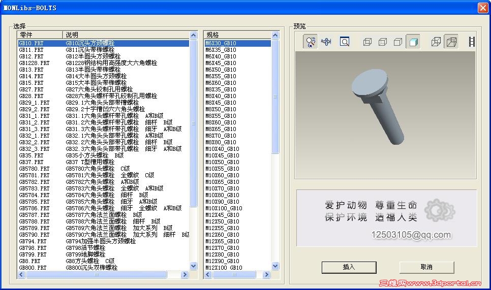Toggle the perspective view cube icon

451,42
